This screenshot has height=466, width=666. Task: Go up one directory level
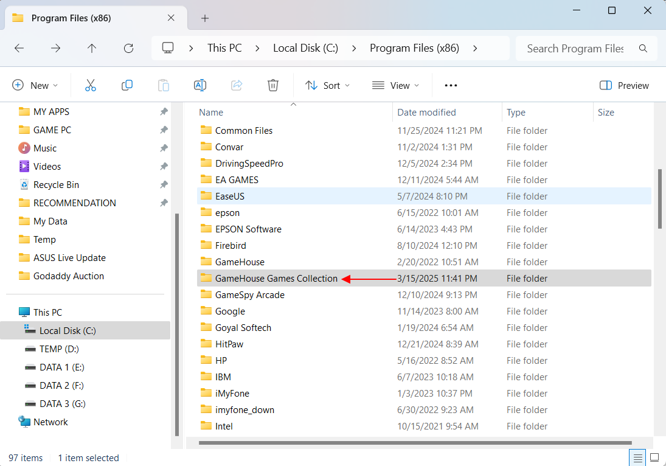pos(92,48)
